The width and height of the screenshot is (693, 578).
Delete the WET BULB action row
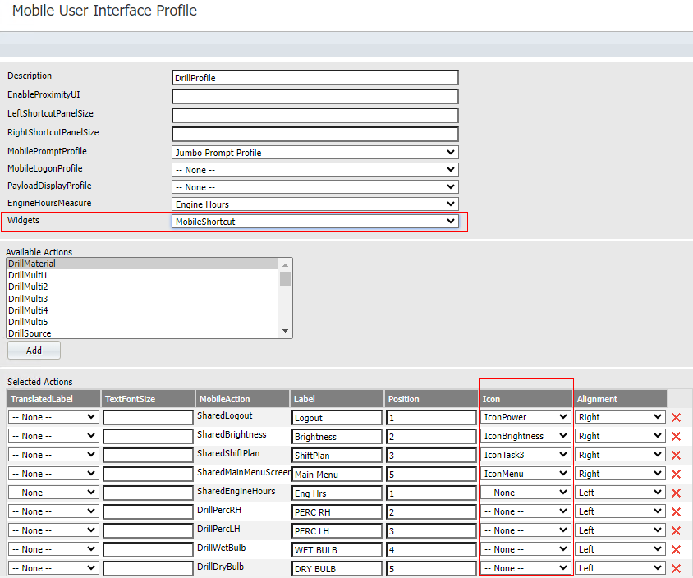coord(676,549)
